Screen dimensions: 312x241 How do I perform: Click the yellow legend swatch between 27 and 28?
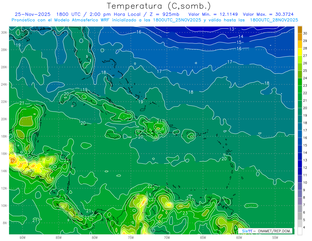[300, 52]
